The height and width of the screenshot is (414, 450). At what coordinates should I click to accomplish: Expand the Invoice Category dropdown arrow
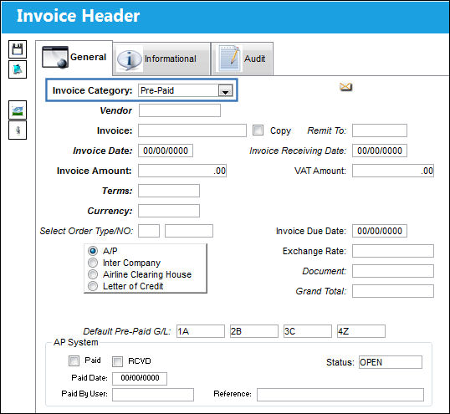pyautogui.click(x=225, y=90)
